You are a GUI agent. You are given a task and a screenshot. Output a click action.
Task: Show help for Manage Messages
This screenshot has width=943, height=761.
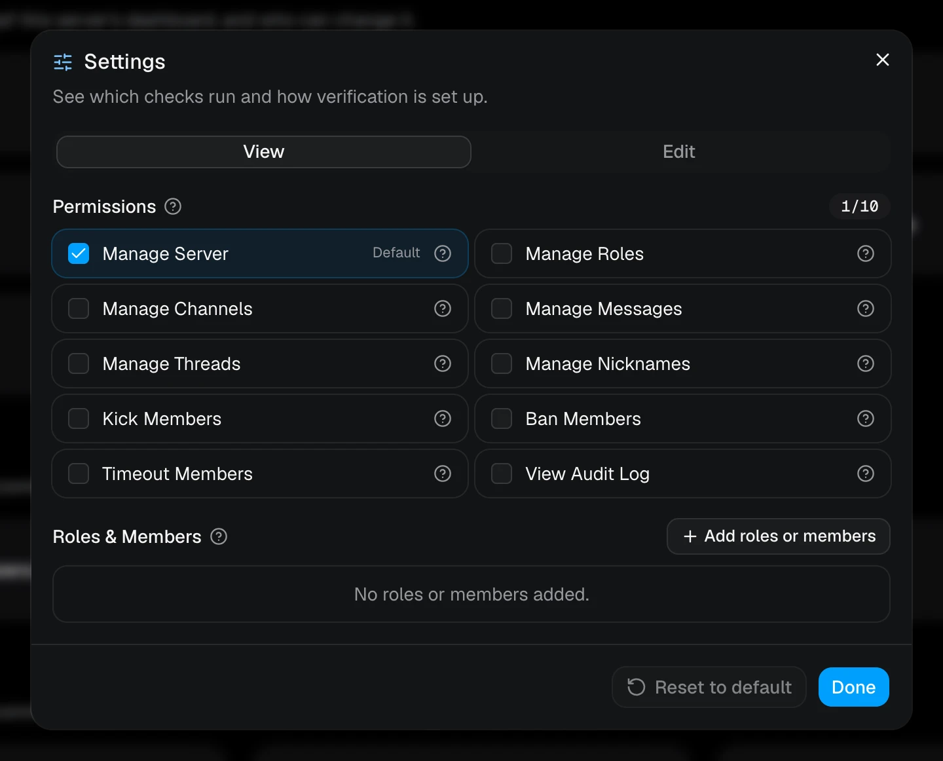[x=866, y=308]
